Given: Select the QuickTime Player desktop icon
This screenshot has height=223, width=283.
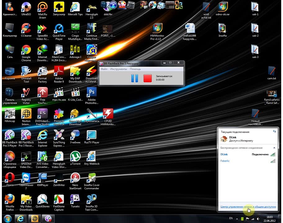Looking at the screenshot, I should point(59,32).
